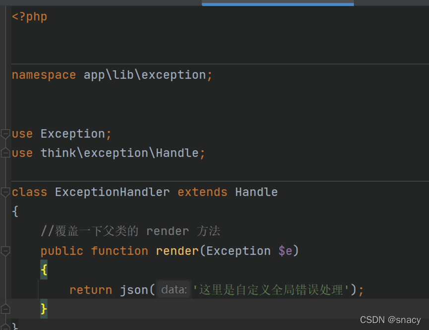The width and height of the screenshot is (429, 330).
Task: Click the function keyword
Action: coord(120,251)
